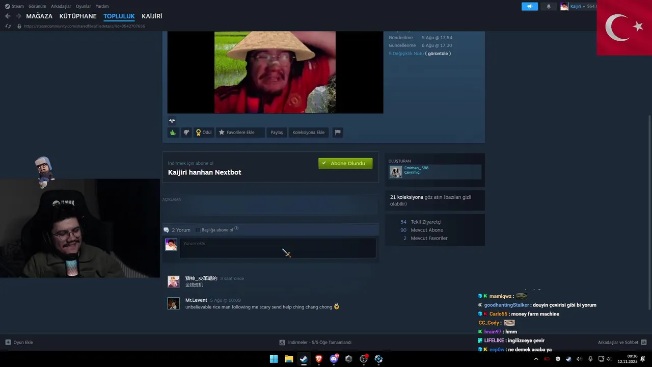
Task: Open the MAĞAZA store tab
Action: [39, 16]
